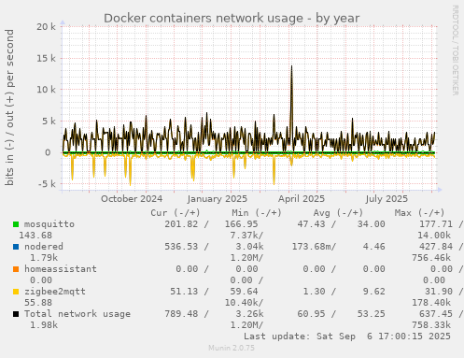
Task: Click the Cur (-/+) column header
Action: pos(176,213)
